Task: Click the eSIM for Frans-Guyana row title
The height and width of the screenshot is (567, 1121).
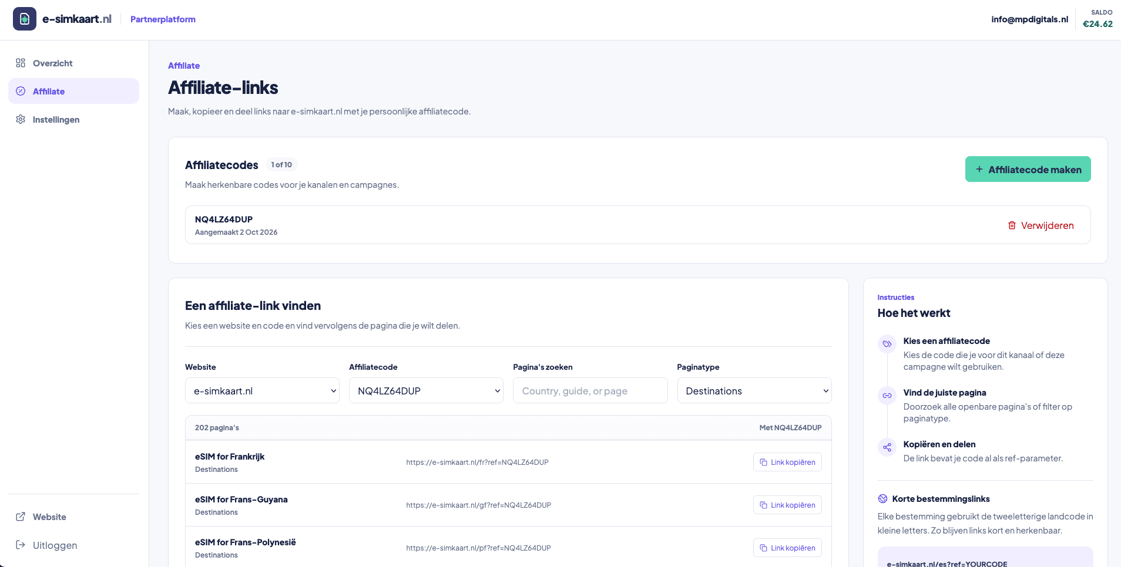Action: pyautogui.click(x=241, y=499)
